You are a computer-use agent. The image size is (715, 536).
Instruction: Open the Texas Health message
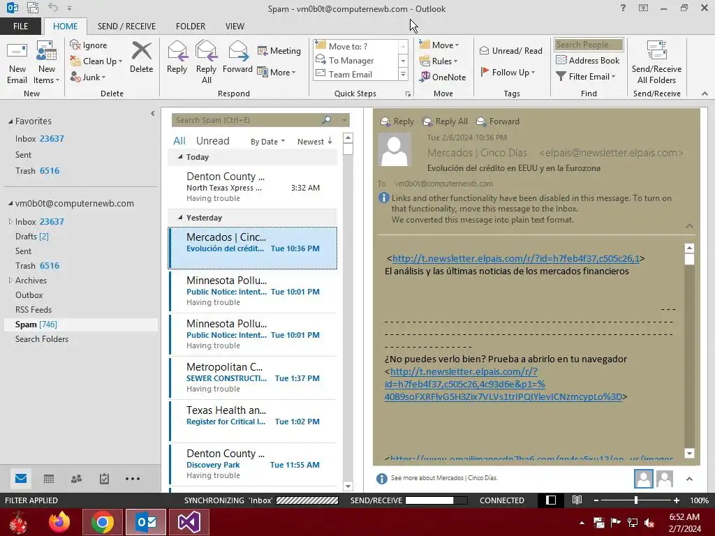253,421
